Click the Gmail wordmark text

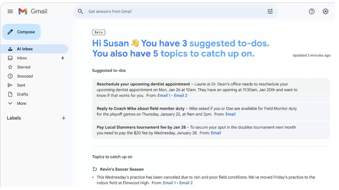(39, 11)
